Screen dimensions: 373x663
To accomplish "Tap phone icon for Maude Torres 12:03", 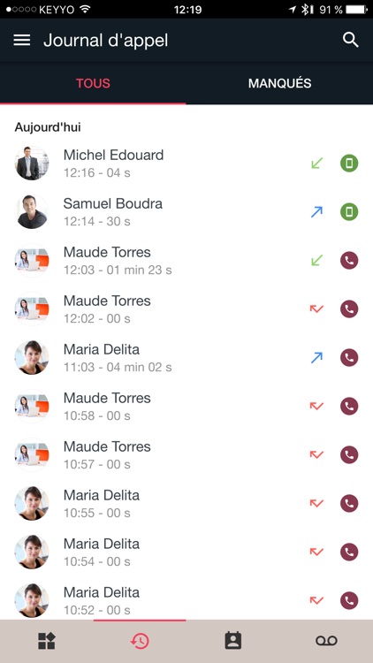I will click(349, 261).
